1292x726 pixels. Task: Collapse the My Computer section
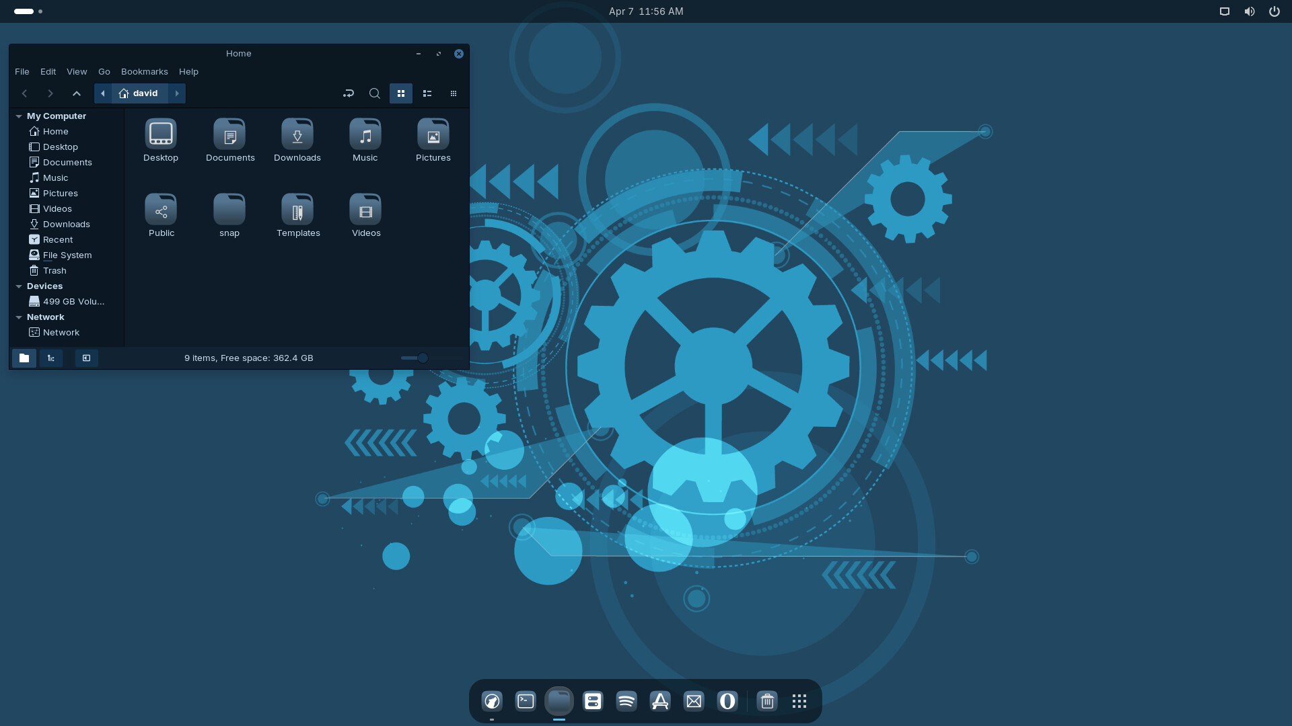pos(19,116)
